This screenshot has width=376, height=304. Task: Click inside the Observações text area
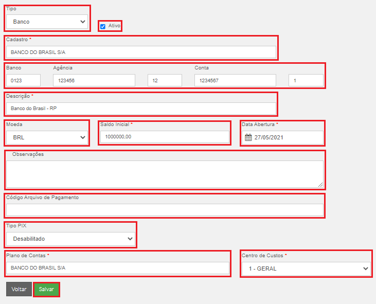[x=165, y=174]
